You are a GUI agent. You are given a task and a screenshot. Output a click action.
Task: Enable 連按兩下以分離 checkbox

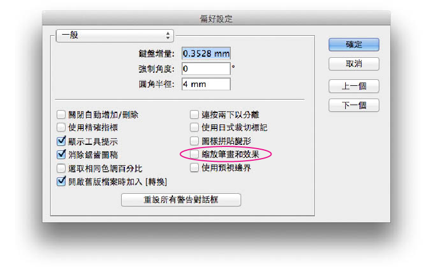(x=194, y=115)
